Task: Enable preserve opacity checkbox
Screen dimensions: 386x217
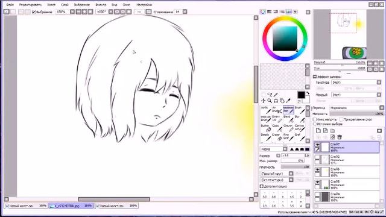Action: click(315, 119)
